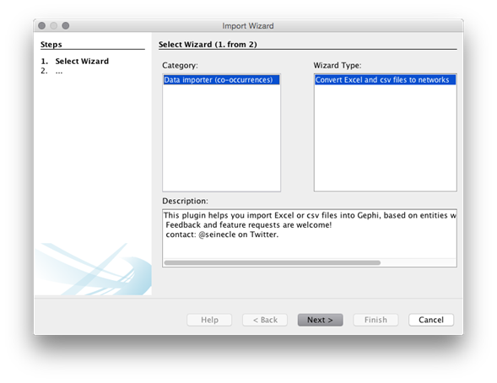Click the Select Wizard (1. from 2) heading

click(208, 45)
